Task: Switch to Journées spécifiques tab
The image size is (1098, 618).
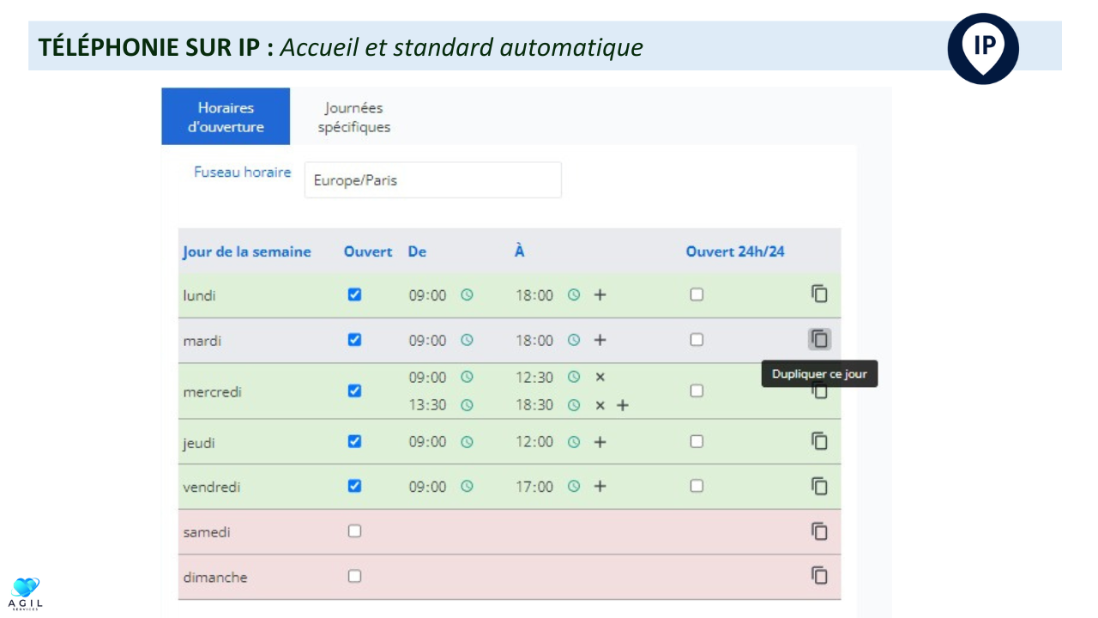Action: (353, 117)
